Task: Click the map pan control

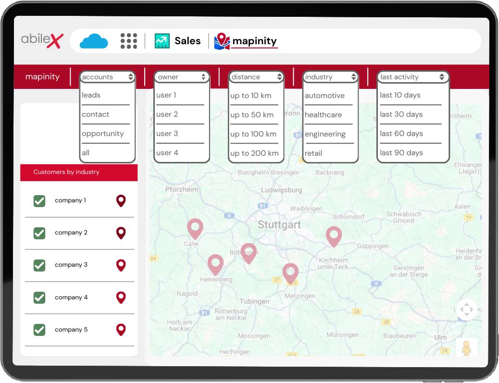Action: coord(466,310)
